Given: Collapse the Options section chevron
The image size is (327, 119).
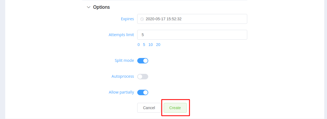Looking at the screenshot, I should 89,7.
